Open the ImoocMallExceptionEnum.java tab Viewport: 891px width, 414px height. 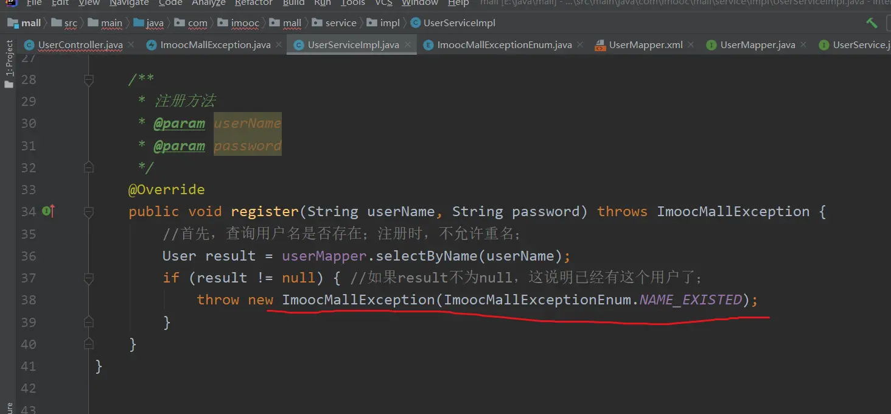(x=504, y=45)
